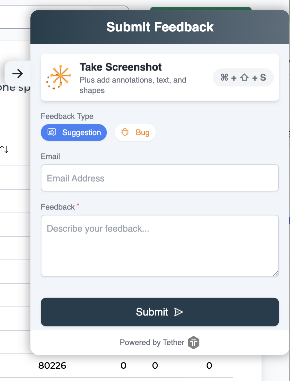Viewport: 290px width, 381px height.
Task: Click into the Describe your feedback textarea
Action: pyautogui.click(x=160, y=246)
